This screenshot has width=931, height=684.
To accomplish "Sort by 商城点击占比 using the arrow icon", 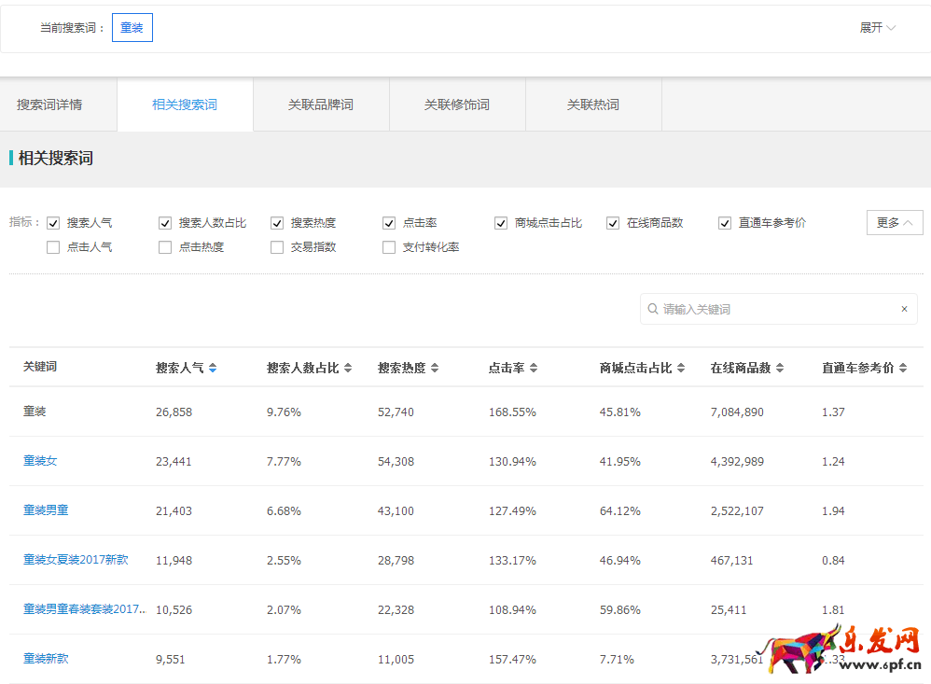I will (x=679, y=367).
